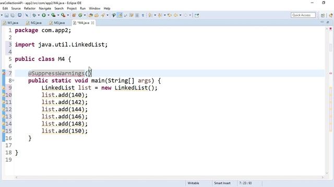
Task: Click the Quick Access search field
Action: pos(303,15)
